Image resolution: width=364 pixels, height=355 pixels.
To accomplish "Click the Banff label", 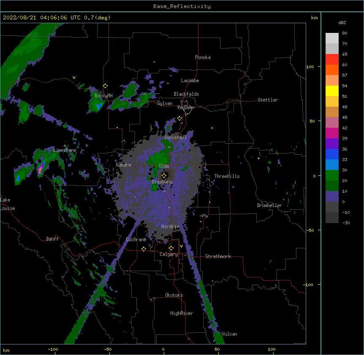I will pos(52,239).
